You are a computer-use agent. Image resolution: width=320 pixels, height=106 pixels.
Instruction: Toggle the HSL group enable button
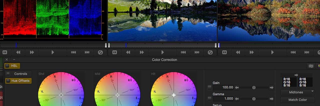(7, 66)
